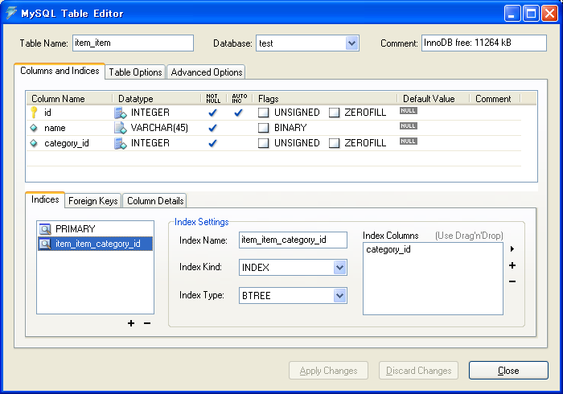Viewport: 563px width, 394px height.
Task: Enable ZEROFILL flag for id column
Action: pyautogui.click(x=335, y=113)
